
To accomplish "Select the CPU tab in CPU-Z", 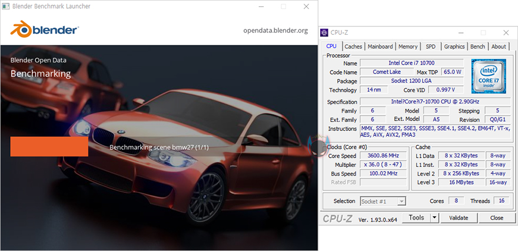I will pyautogui.click(x=331, y=46).
